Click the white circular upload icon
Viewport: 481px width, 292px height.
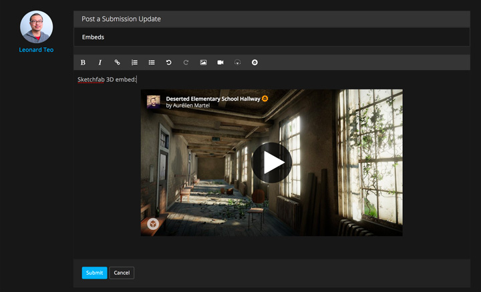click(x=255, y=63)
